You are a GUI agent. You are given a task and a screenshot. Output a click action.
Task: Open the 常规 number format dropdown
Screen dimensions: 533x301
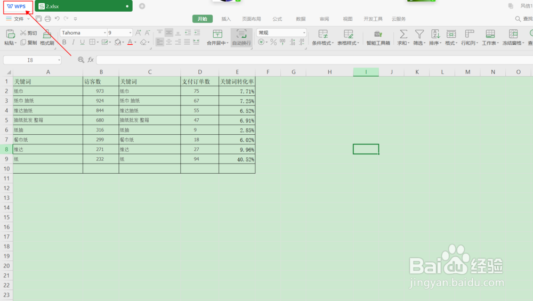tap(304, 33)
